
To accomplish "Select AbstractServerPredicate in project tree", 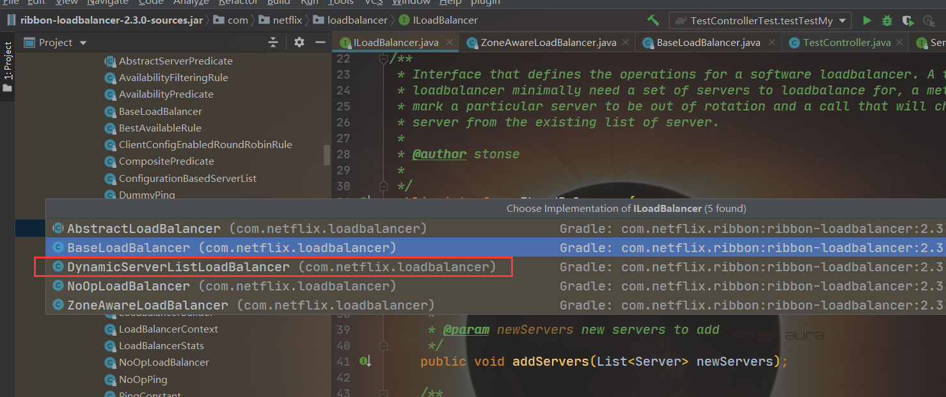I will (x=175, y=61).
